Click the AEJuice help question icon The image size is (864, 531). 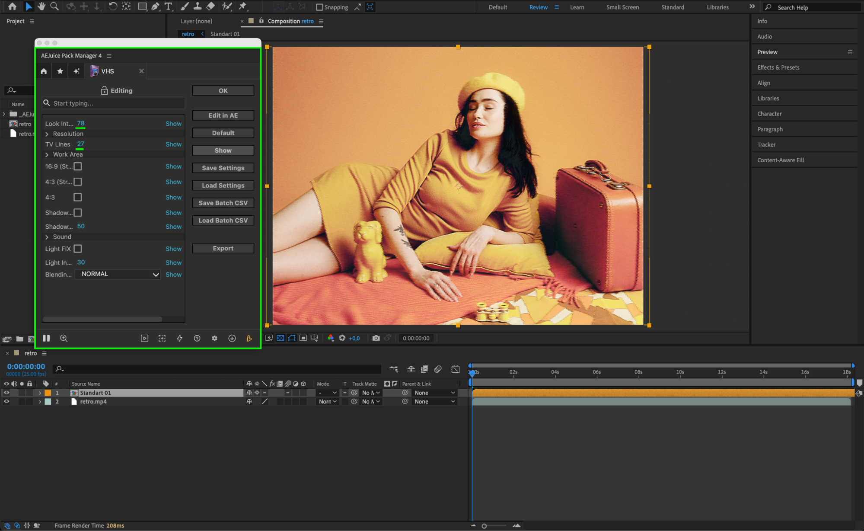197,339
